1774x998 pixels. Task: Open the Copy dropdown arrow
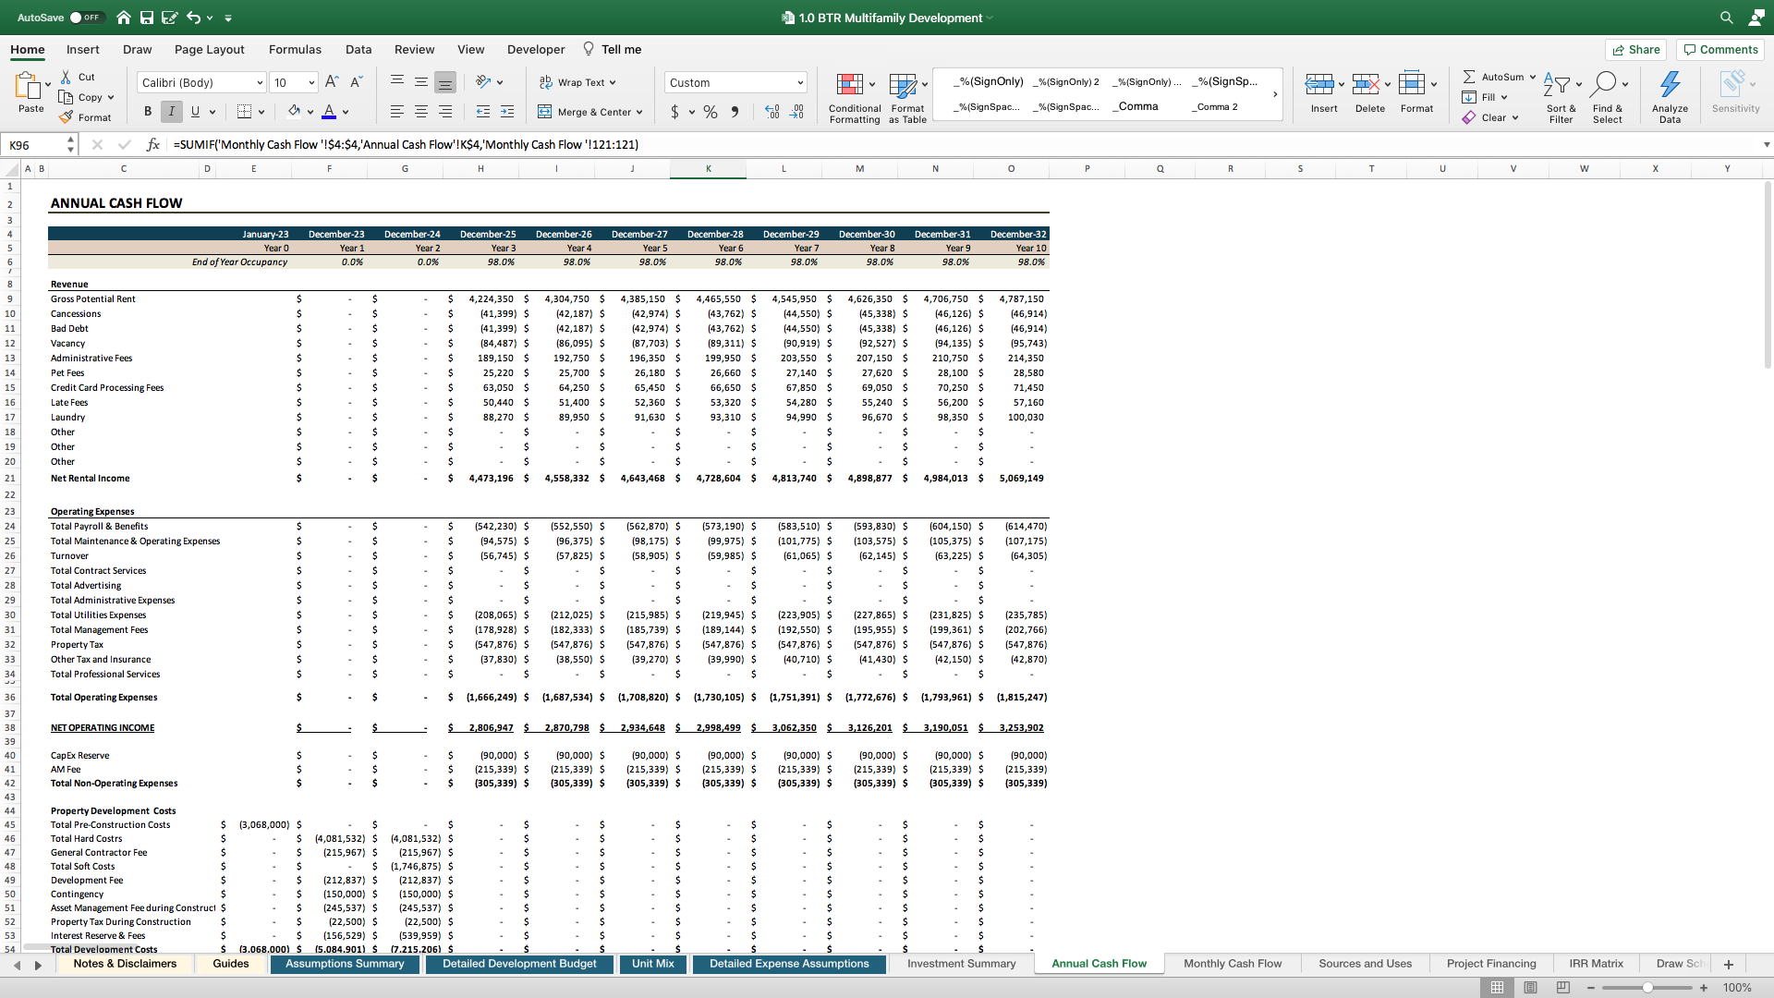[x=111, y=98]
